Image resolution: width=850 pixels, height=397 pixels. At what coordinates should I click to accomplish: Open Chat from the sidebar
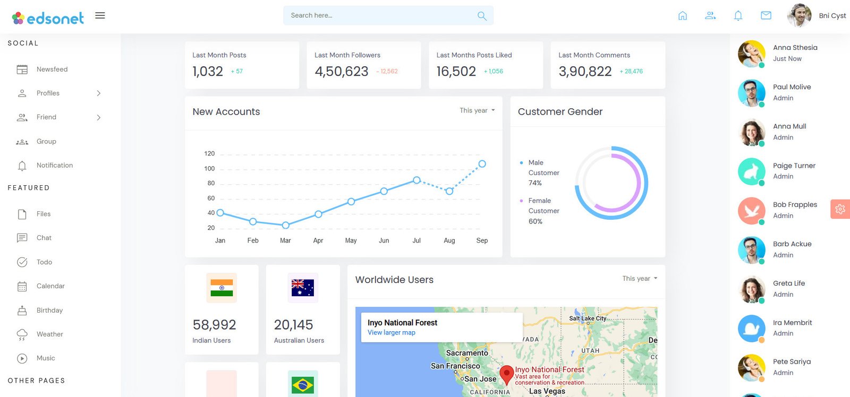(44, 238)
